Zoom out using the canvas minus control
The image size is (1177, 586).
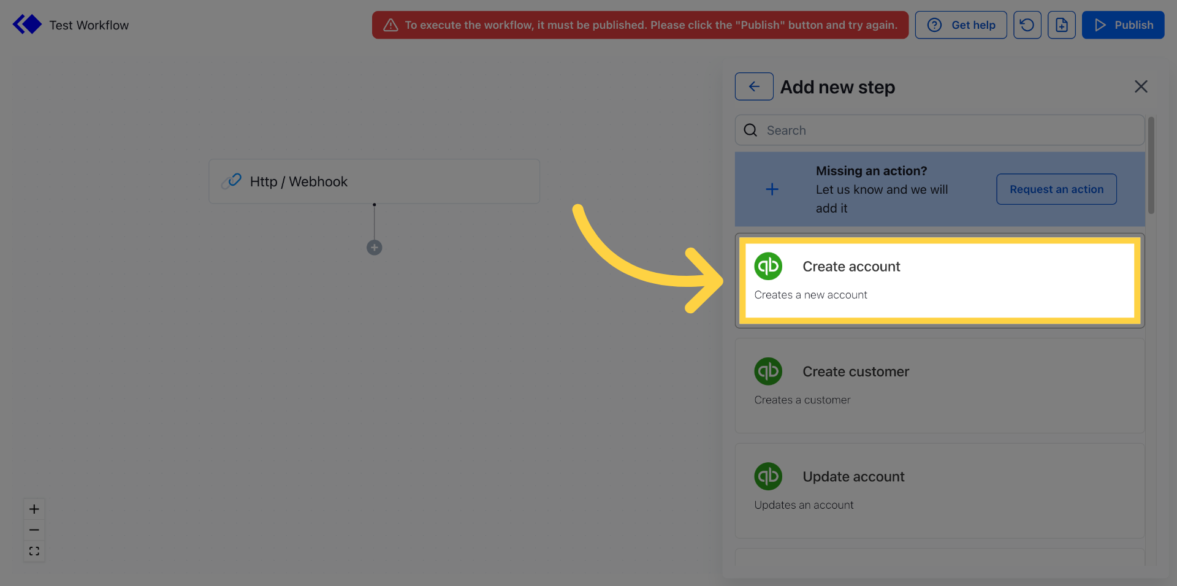coord(34,530)
